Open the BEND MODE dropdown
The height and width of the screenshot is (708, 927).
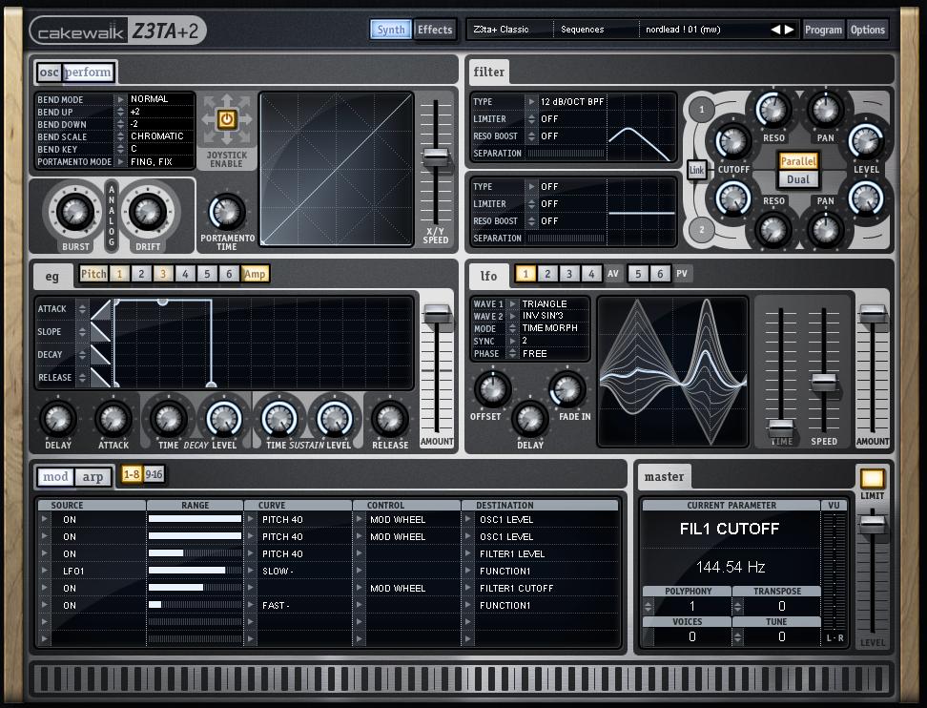[120, 99]
